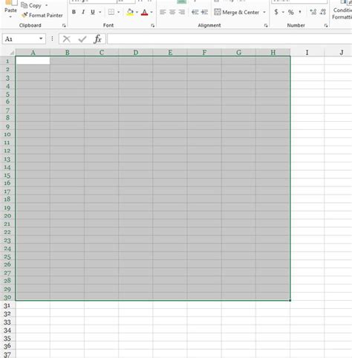The image size is (352, 358).
Task: Toggle Italic formatting
Action: 83,12
